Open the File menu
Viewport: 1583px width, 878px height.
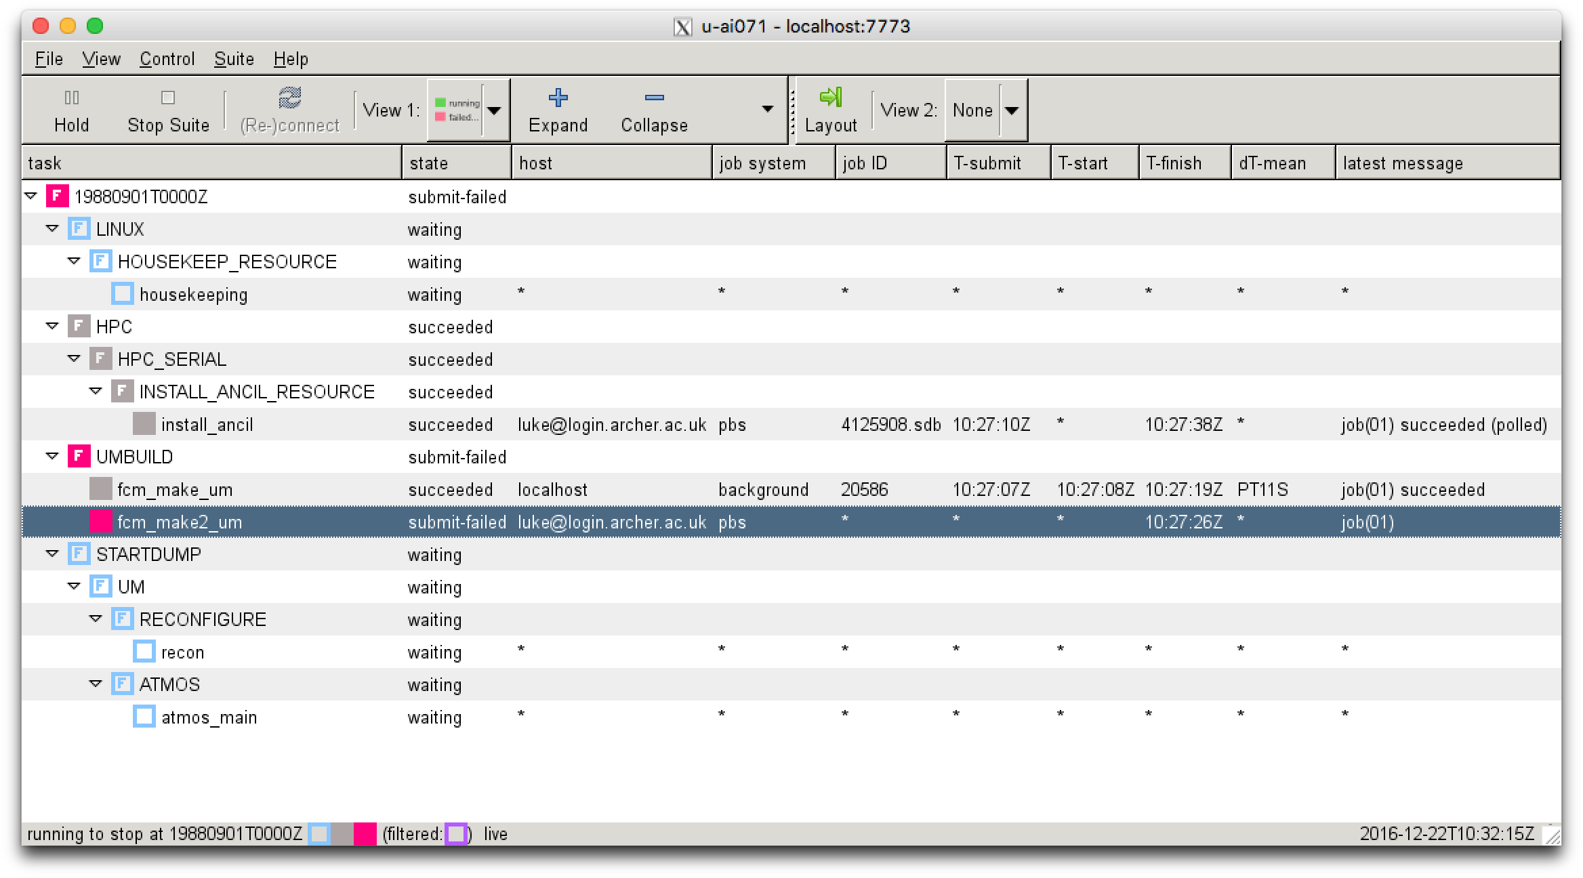[x=49, y=58]
